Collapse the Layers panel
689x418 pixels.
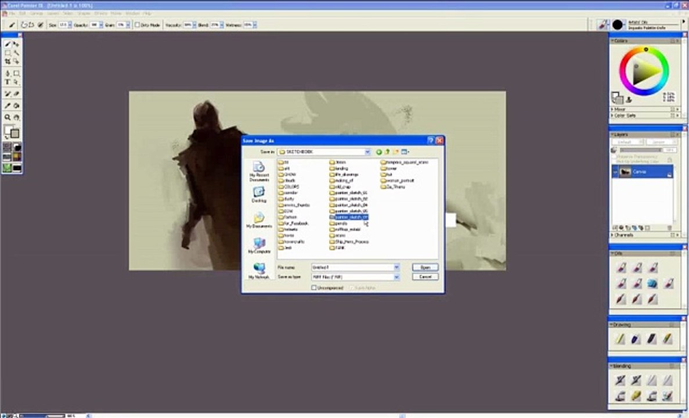[x=612, y=135]
